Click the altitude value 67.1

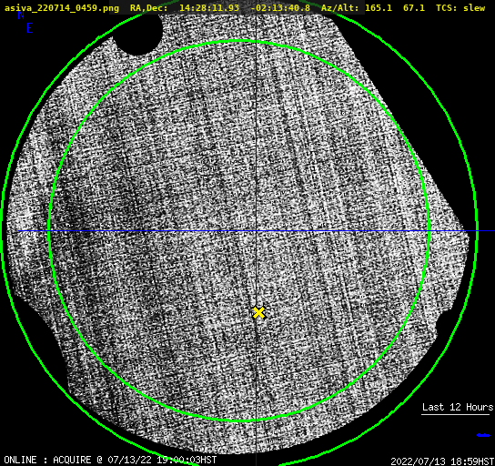click(414, 8)
